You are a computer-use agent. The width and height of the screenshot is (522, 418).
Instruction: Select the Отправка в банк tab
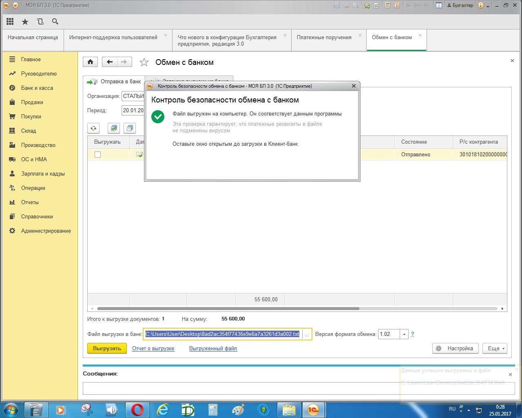[114, 82]
